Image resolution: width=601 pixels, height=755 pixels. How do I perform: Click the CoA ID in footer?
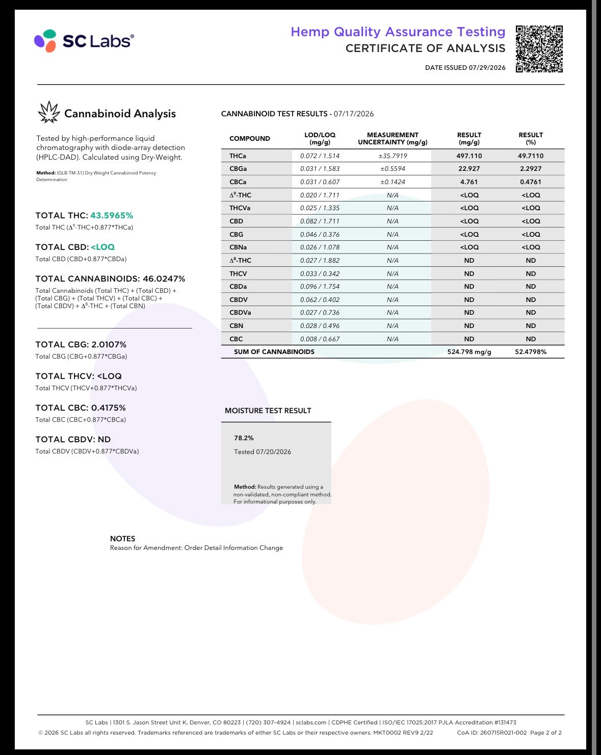tap(492, 733)
